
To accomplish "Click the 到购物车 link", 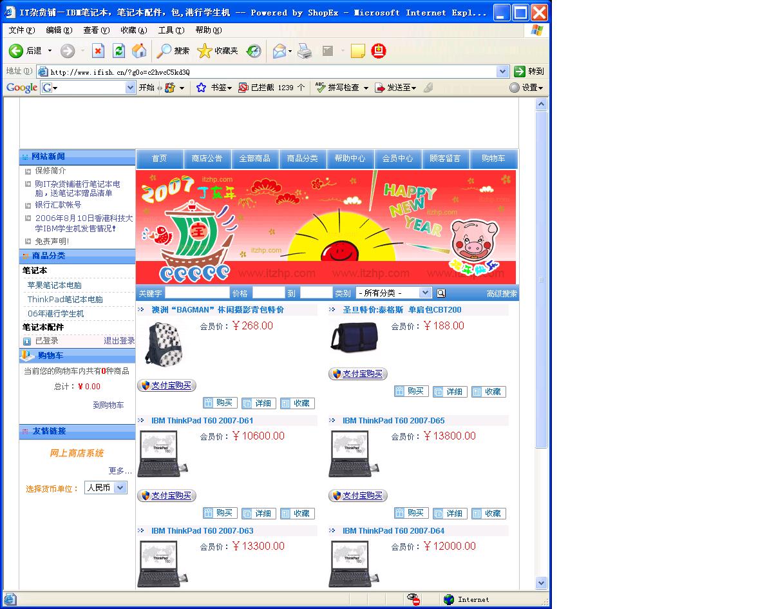I will [x=108, y=405].
